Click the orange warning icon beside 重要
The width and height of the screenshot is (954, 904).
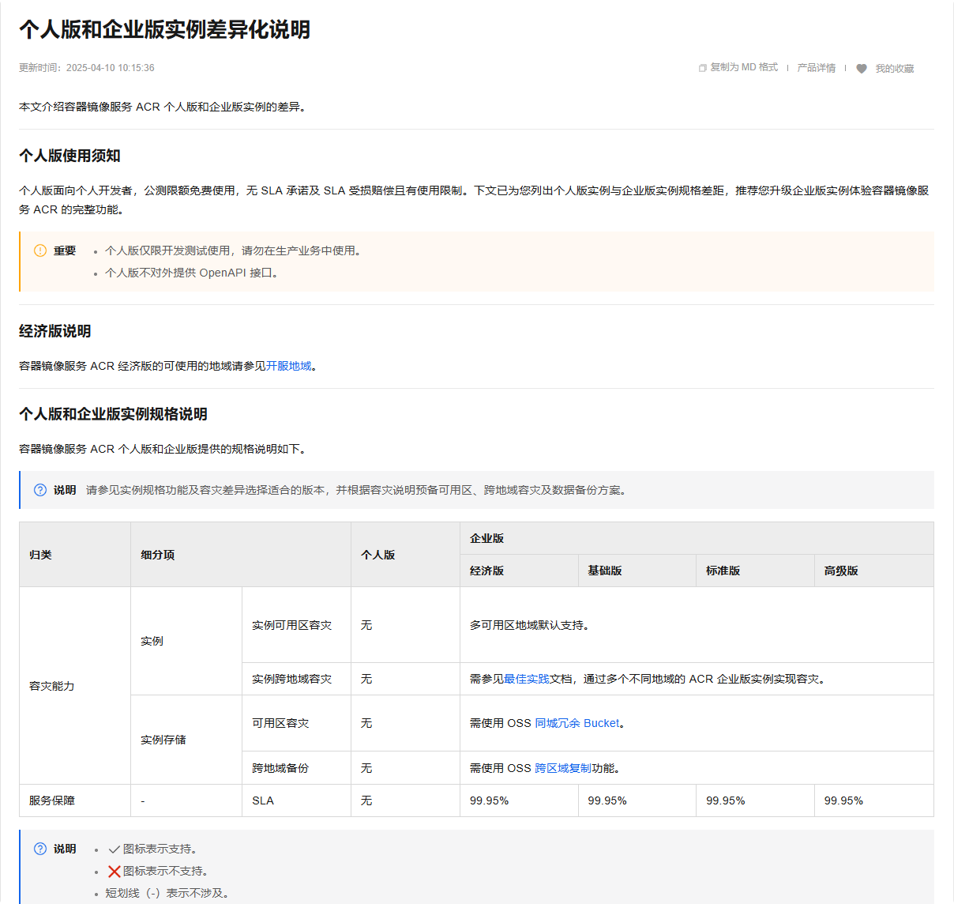pyautogui.click(x=40, y=250)
